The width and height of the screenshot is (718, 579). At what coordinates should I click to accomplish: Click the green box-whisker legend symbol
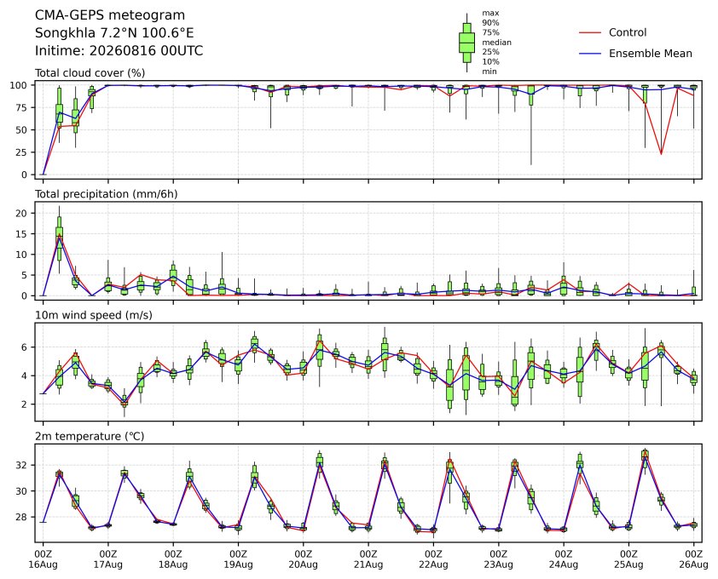point(466,43)
